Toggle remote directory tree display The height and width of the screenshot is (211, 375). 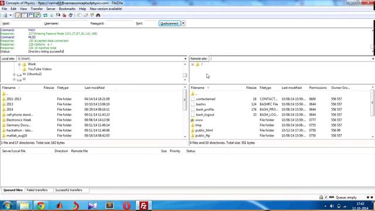(x=31, y=15)
